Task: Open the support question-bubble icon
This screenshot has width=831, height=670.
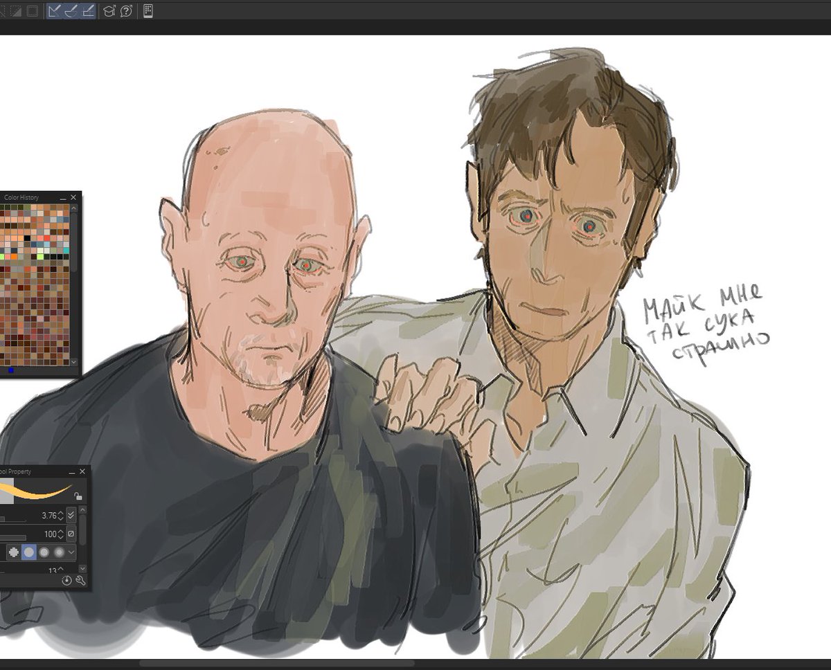Action: tap(126, 11)
